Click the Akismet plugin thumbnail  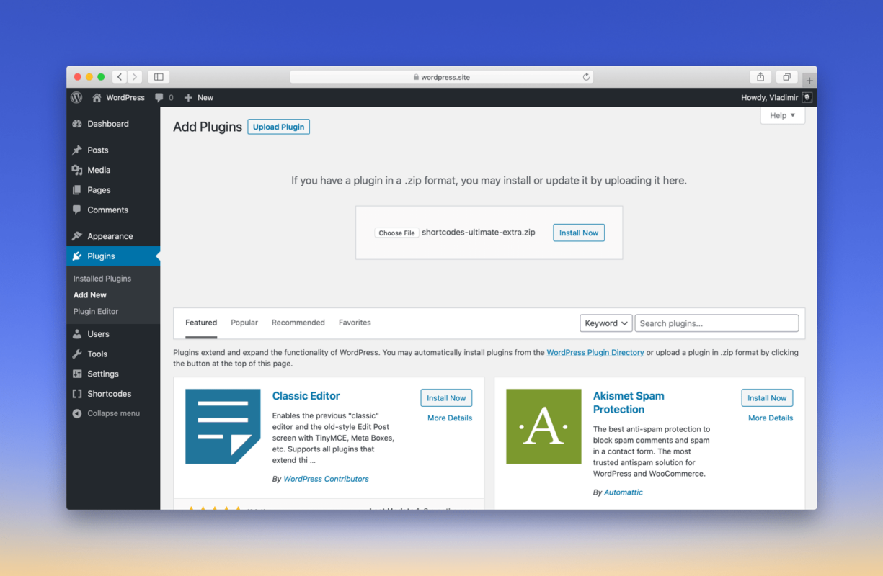543,426
